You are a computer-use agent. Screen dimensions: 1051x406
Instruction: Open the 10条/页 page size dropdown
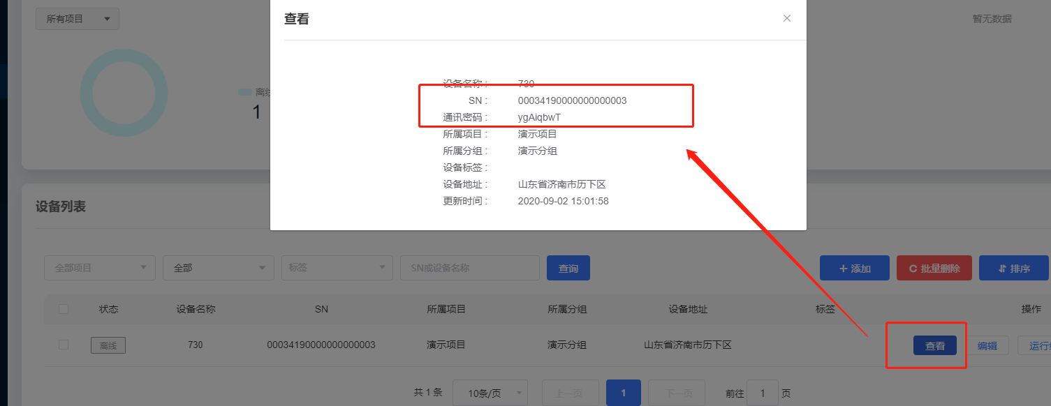[x=490, y=393]
